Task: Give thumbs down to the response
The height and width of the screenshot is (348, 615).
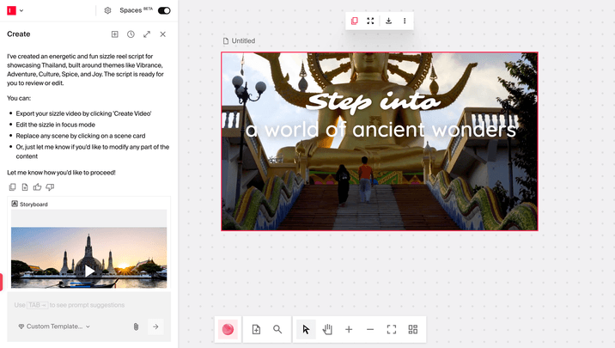Action: pos(50,186)
